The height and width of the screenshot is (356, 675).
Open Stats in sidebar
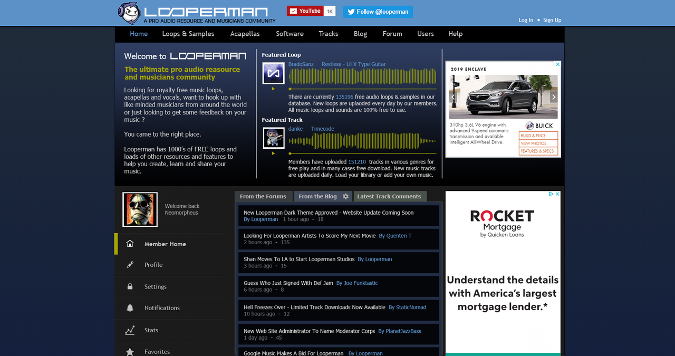tap(171, 330)
